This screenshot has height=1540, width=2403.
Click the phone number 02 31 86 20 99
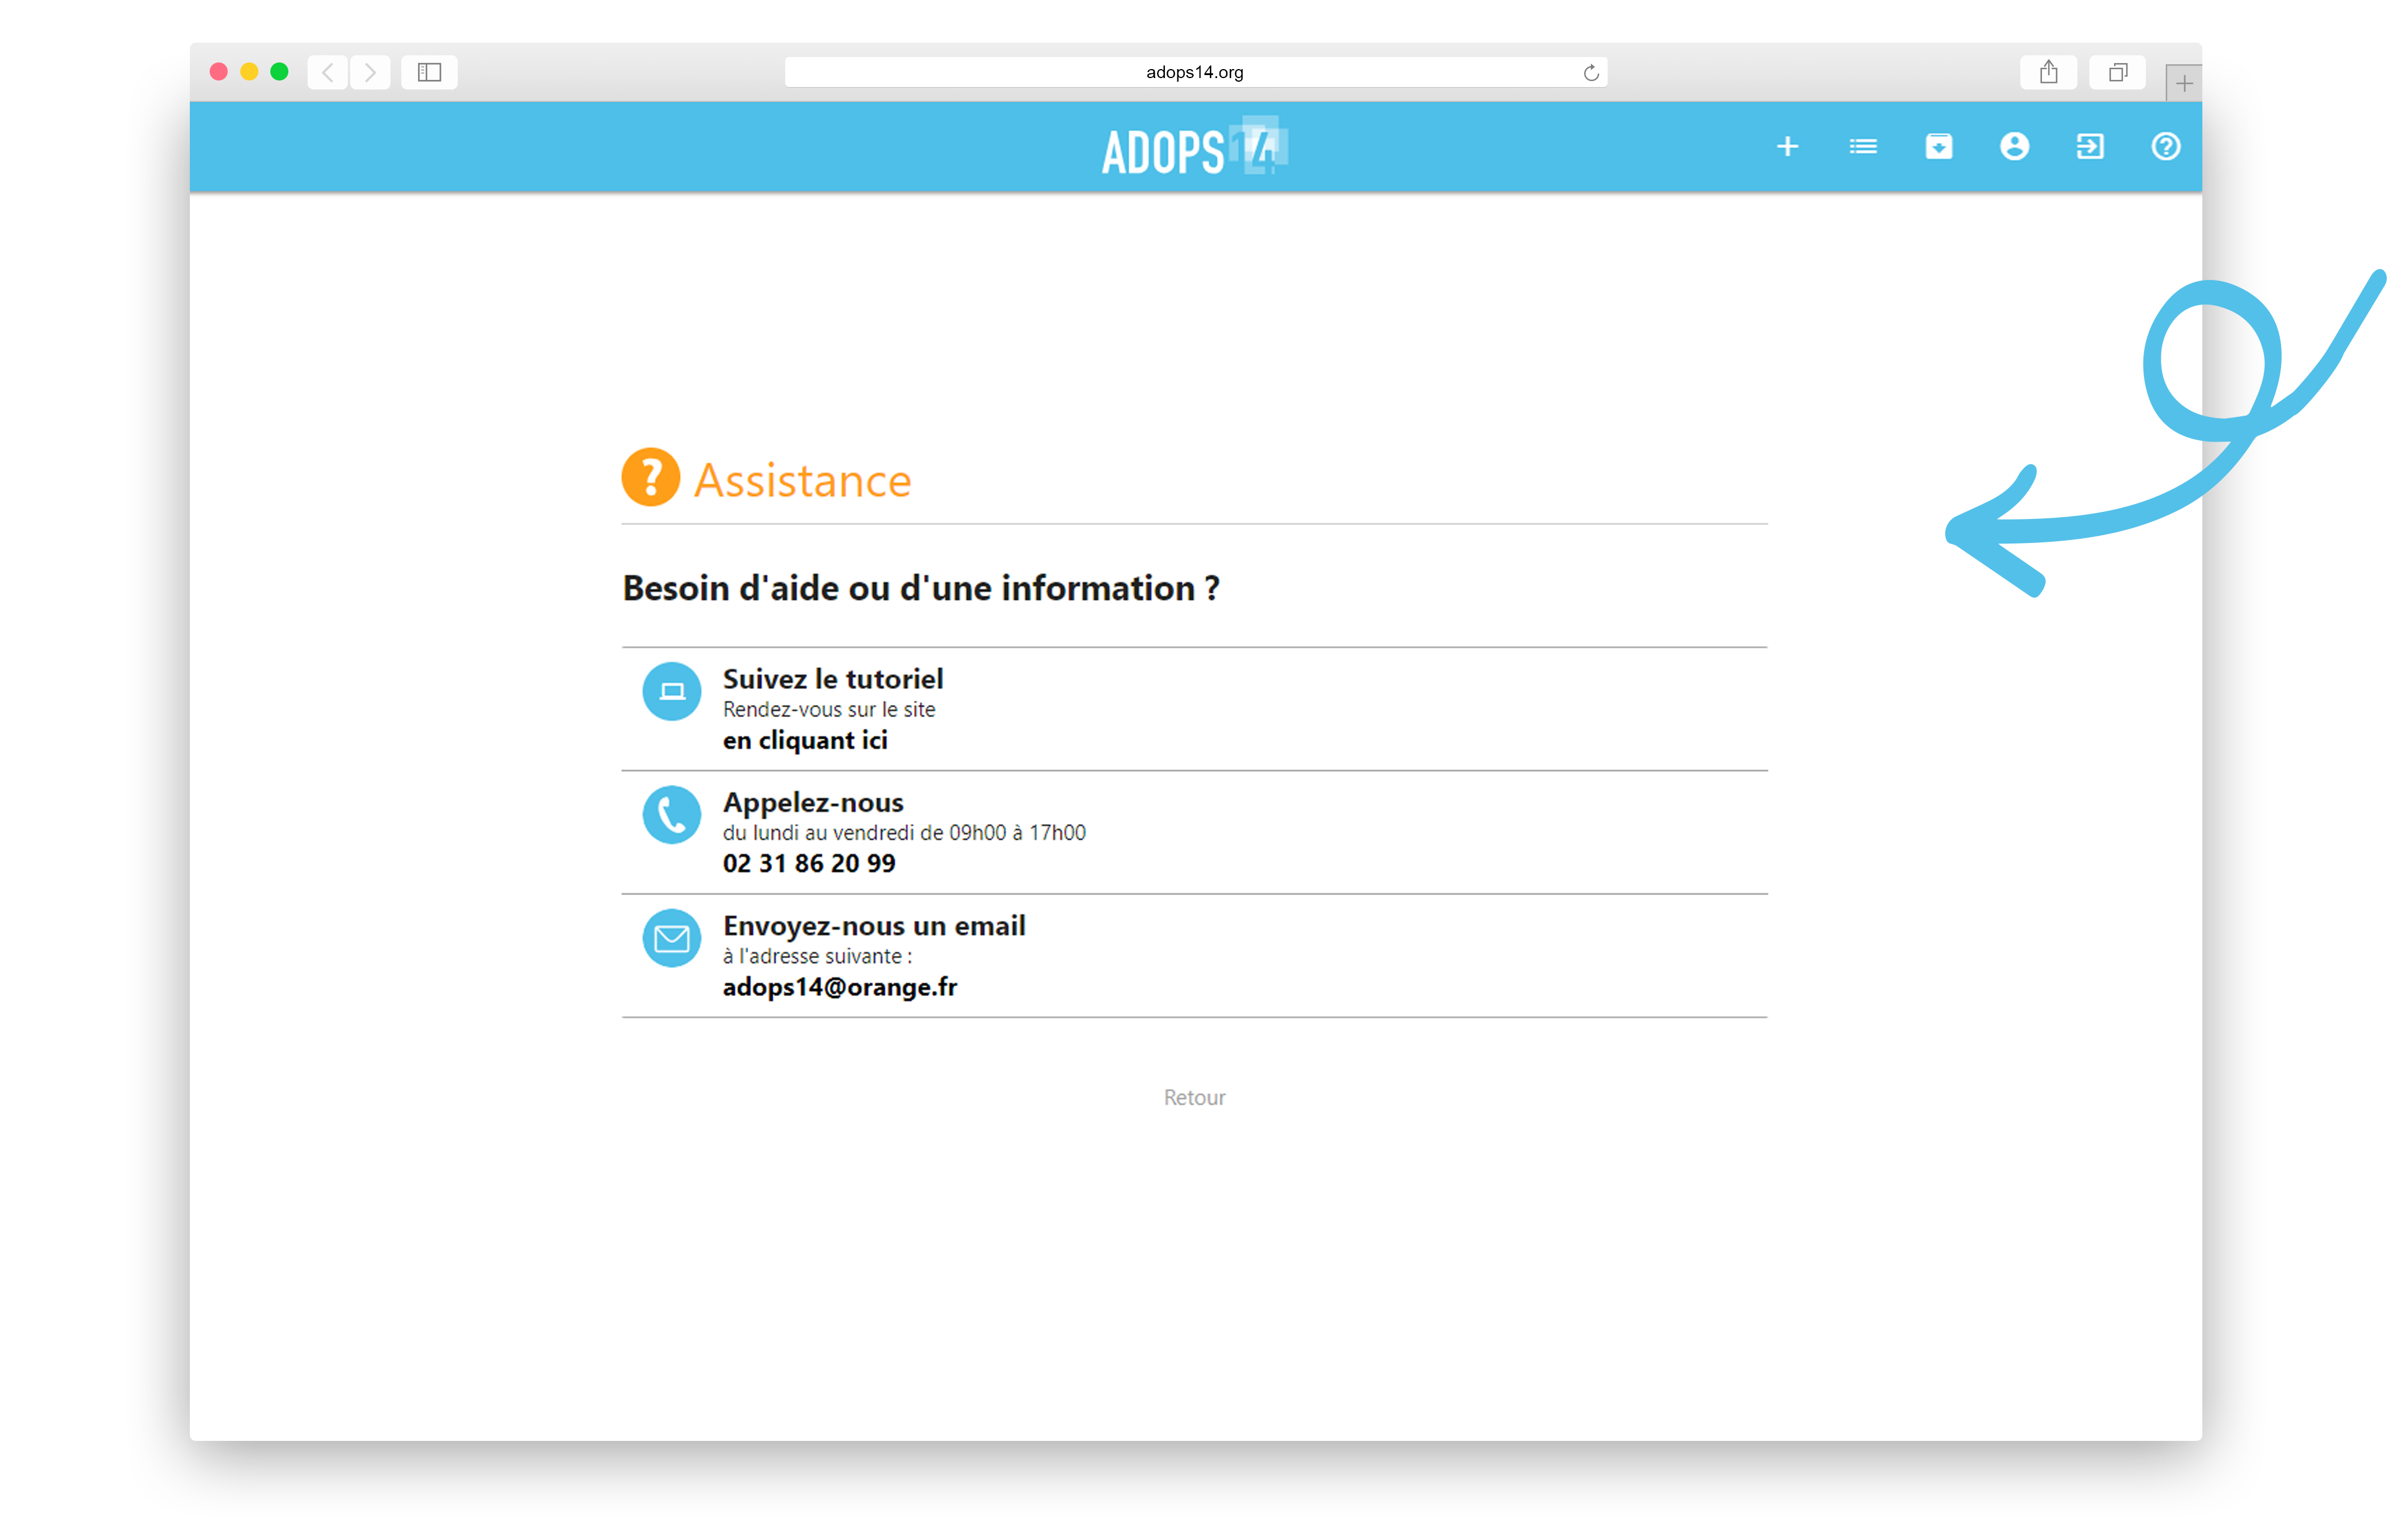click(x=809, y=864)
